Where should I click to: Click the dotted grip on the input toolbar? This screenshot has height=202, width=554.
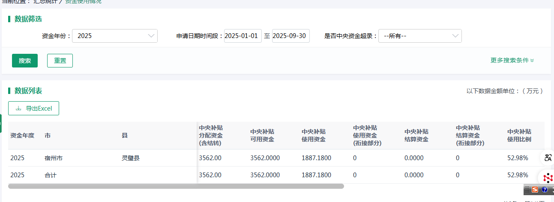tap(527, 190)
